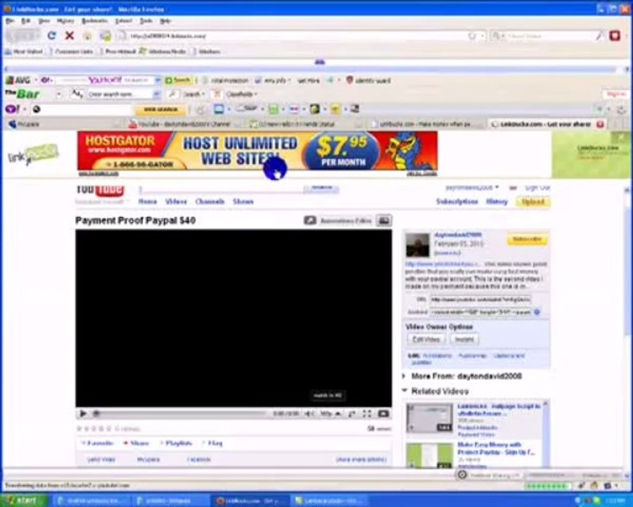Viewport: 633px width, 507px height.
Task: Click the magnifier icon in The Bar toolbar
Action: [x=172, y=94]
